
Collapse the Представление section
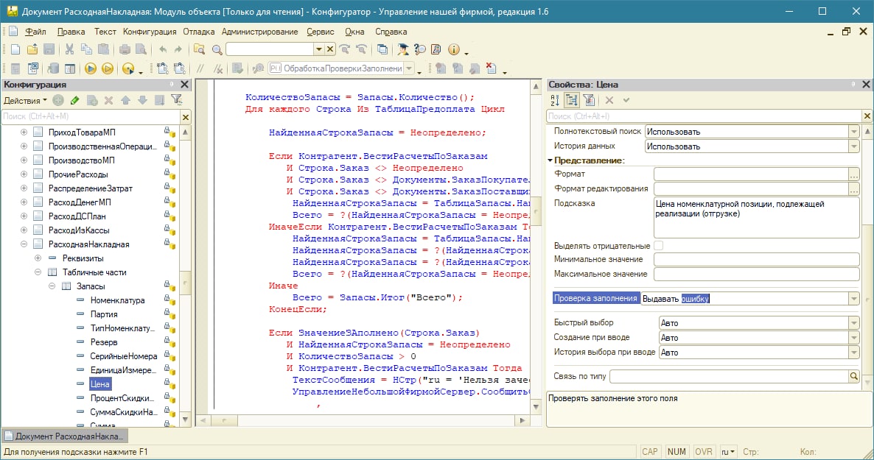pos(550,160)
